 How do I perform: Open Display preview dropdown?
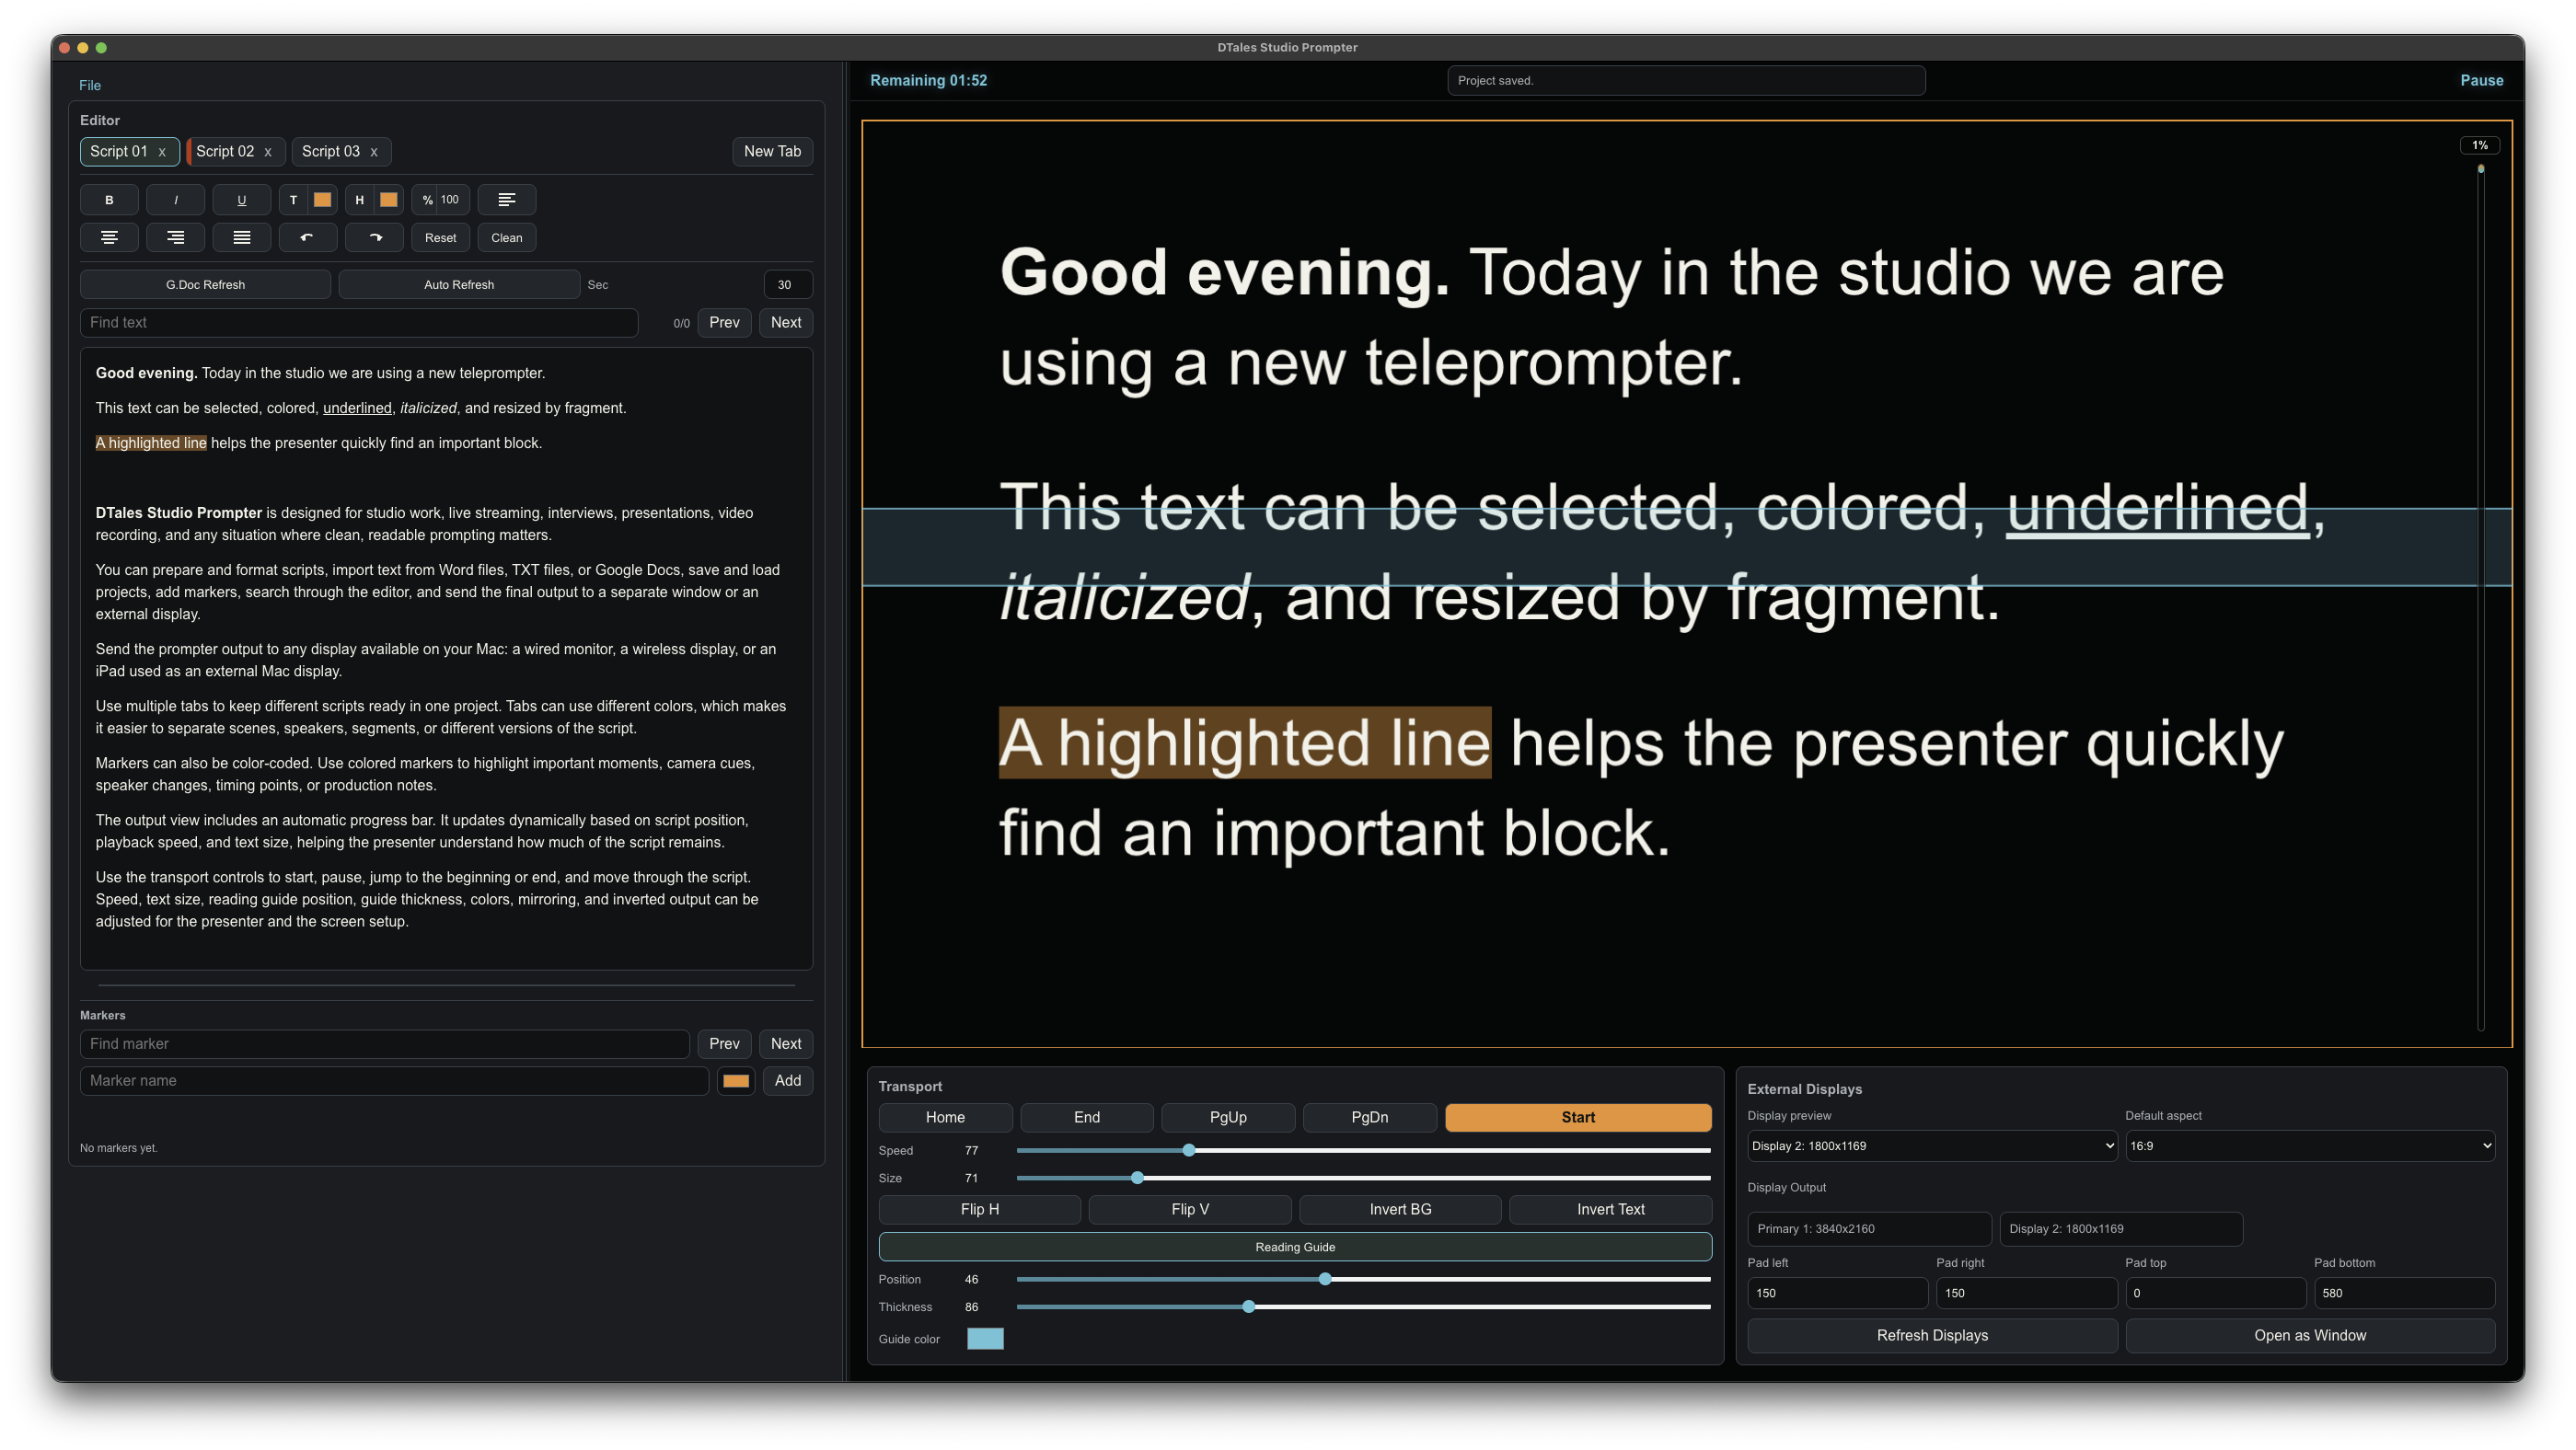tap(1932, 1147)
